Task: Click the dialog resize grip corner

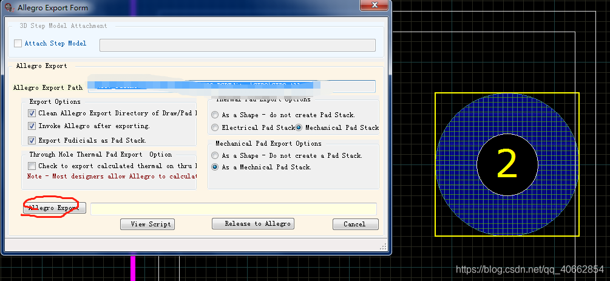Action: pyautogui.click(x=384, y=247)
